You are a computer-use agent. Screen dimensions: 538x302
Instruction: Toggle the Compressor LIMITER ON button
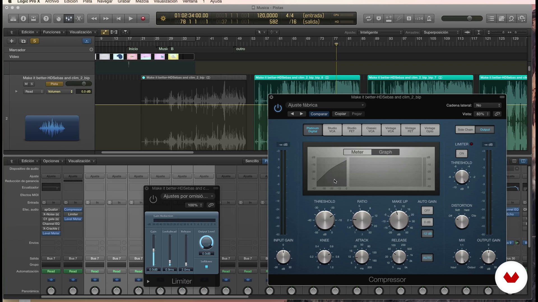(x=462, y=153)
